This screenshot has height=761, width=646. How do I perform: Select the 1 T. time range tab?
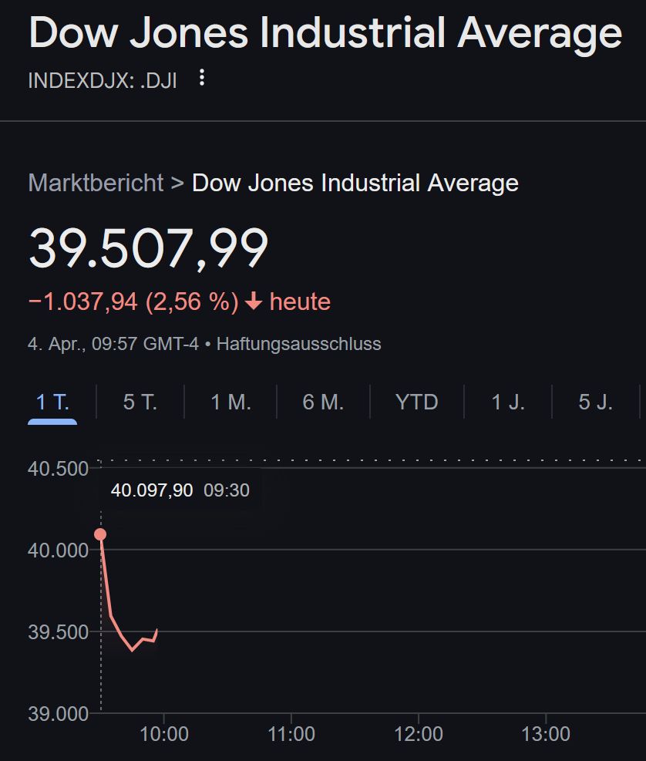point(52,402)
